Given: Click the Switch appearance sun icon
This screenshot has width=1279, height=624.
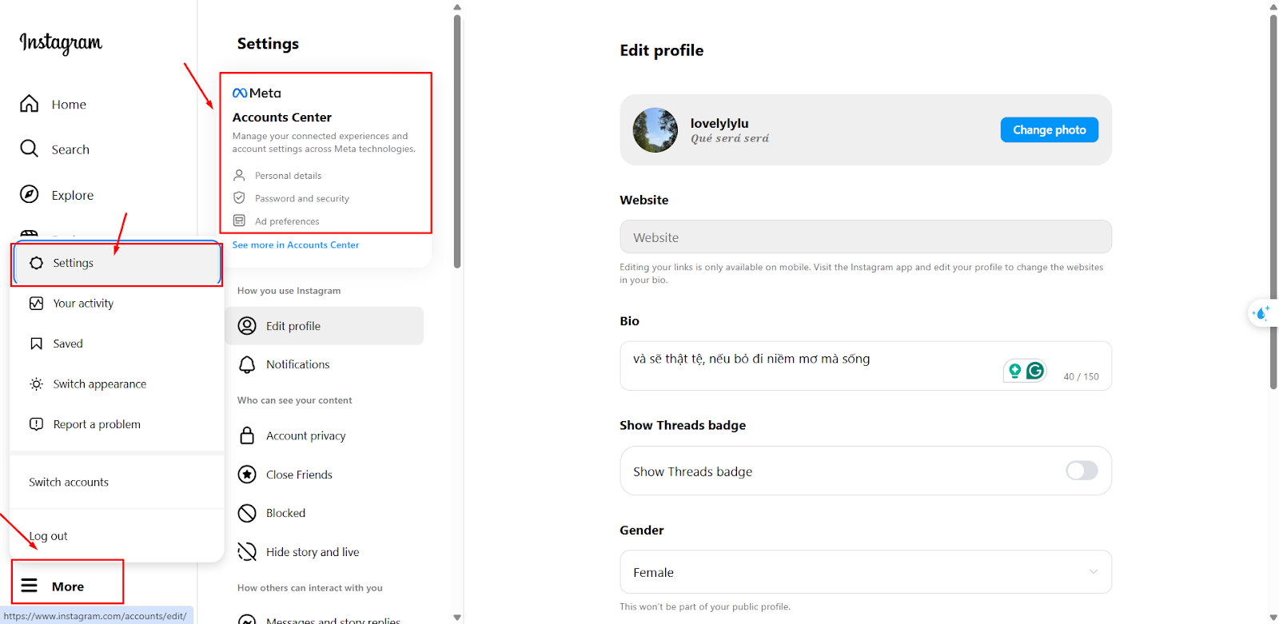Looking at the screenshot, I should pos(37,384).
